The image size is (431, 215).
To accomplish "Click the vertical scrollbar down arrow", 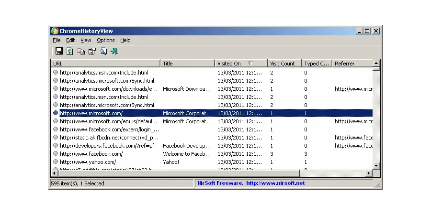I will pos(376,165).
